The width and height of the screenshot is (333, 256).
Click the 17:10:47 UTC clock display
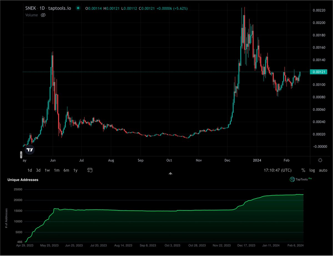click(x=277, y=170)
